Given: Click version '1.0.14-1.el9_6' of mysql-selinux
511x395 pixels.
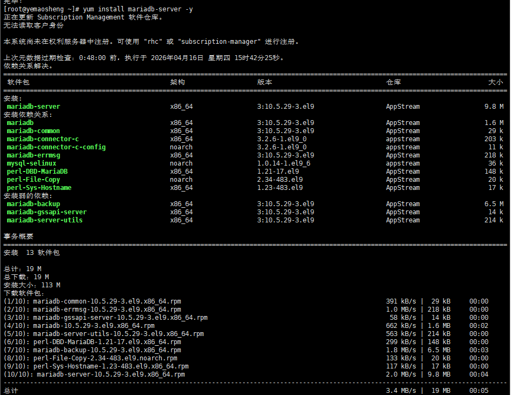Looking at the screenshot, I should coord(284,163).
